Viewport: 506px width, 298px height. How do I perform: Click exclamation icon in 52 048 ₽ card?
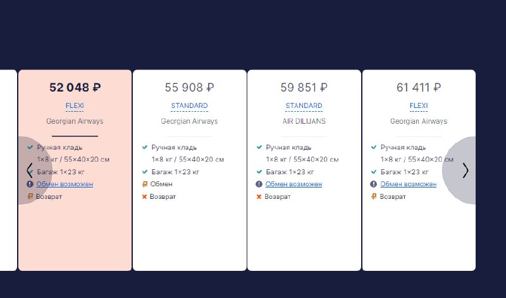point(30,184)
